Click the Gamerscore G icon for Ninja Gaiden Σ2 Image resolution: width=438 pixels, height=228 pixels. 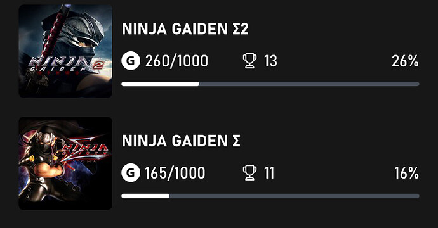click(x=131, y=61)
